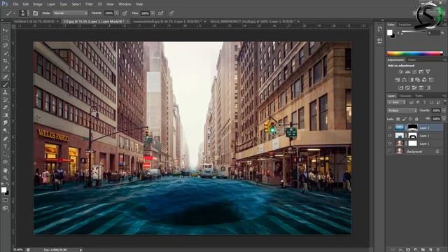Click foreground color in Color panel

coord(389,33)
